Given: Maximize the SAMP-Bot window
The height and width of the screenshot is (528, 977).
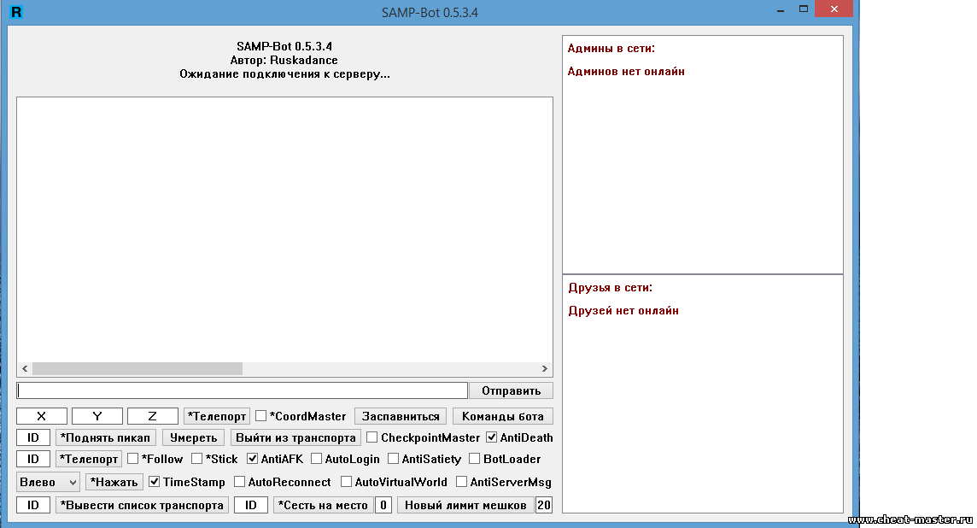Looking at the screenshot, I should 804,9.
